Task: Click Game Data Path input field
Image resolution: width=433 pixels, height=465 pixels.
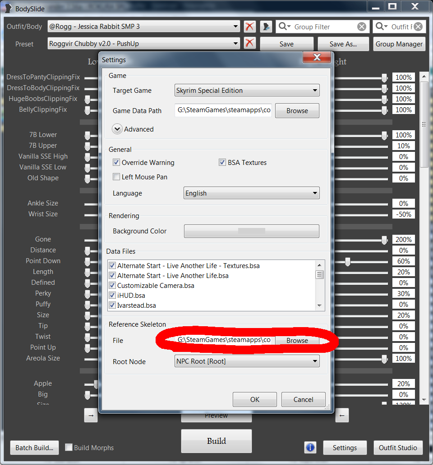Action: pos(223,110)
